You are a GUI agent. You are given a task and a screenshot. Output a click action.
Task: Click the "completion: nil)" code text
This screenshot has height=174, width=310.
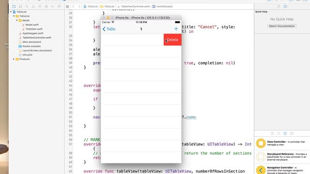click(x=217, y=63)
